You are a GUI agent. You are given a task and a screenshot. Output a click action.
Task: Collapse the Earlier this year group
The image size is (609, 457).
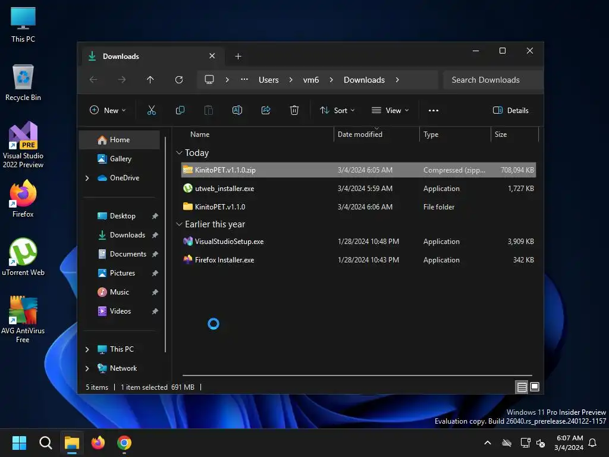tap(179, 224)
